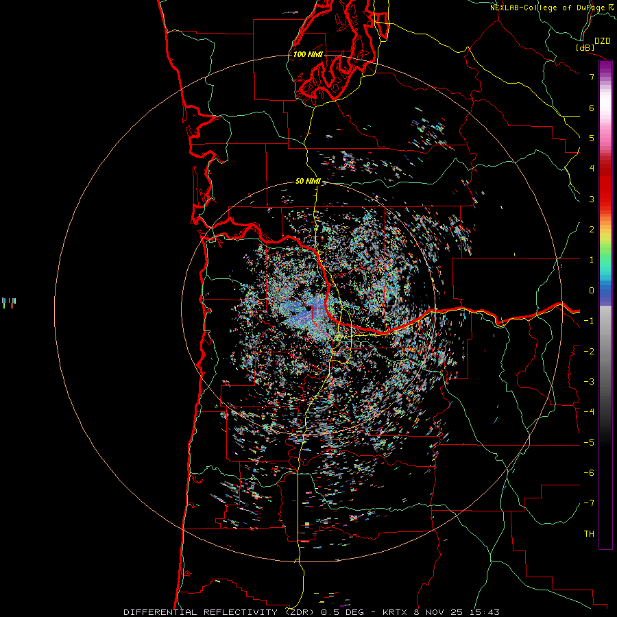This screenshot has height=617, width=617.
Task: Click the -4 value on the color scale
Action: [589, 412]
